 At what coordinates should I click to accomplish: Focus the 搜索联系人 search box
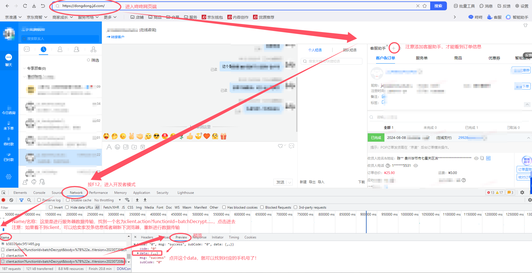(x=60, y=38)
